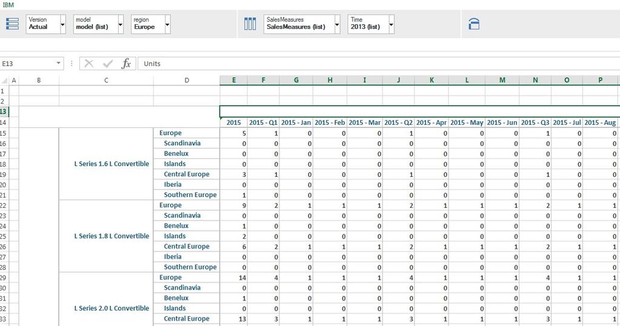Click the select-all corner triangle of the sheet
Viewport: 620px width, 326px height.
(4, 81)
